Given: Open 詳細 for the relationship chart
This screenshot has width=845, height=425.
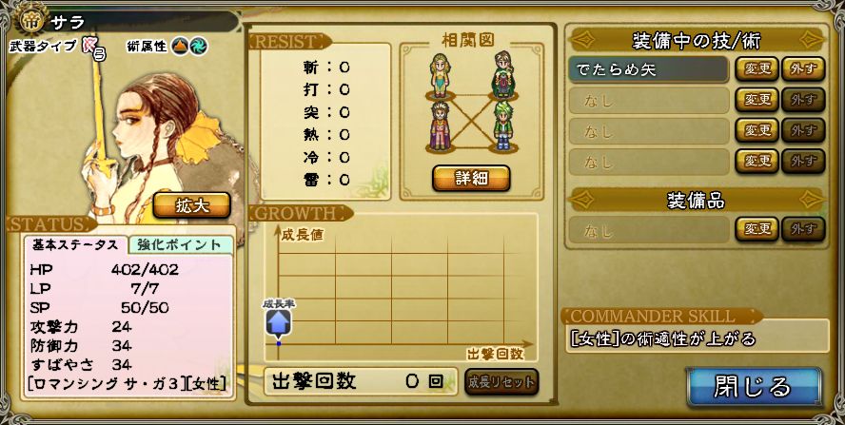Looking at the screenshot, I should (x=471, y=179).
